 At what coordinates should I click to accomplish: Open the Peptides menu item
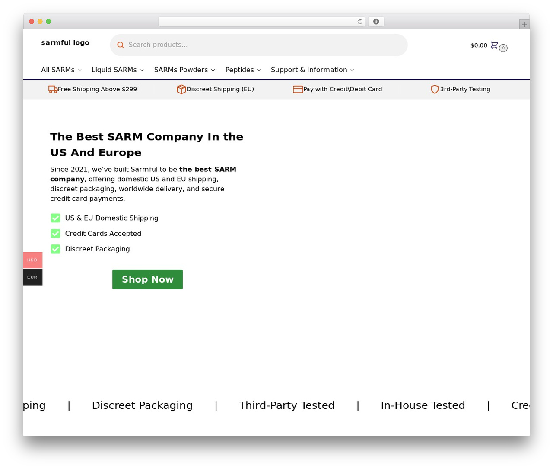coord(243,70)
